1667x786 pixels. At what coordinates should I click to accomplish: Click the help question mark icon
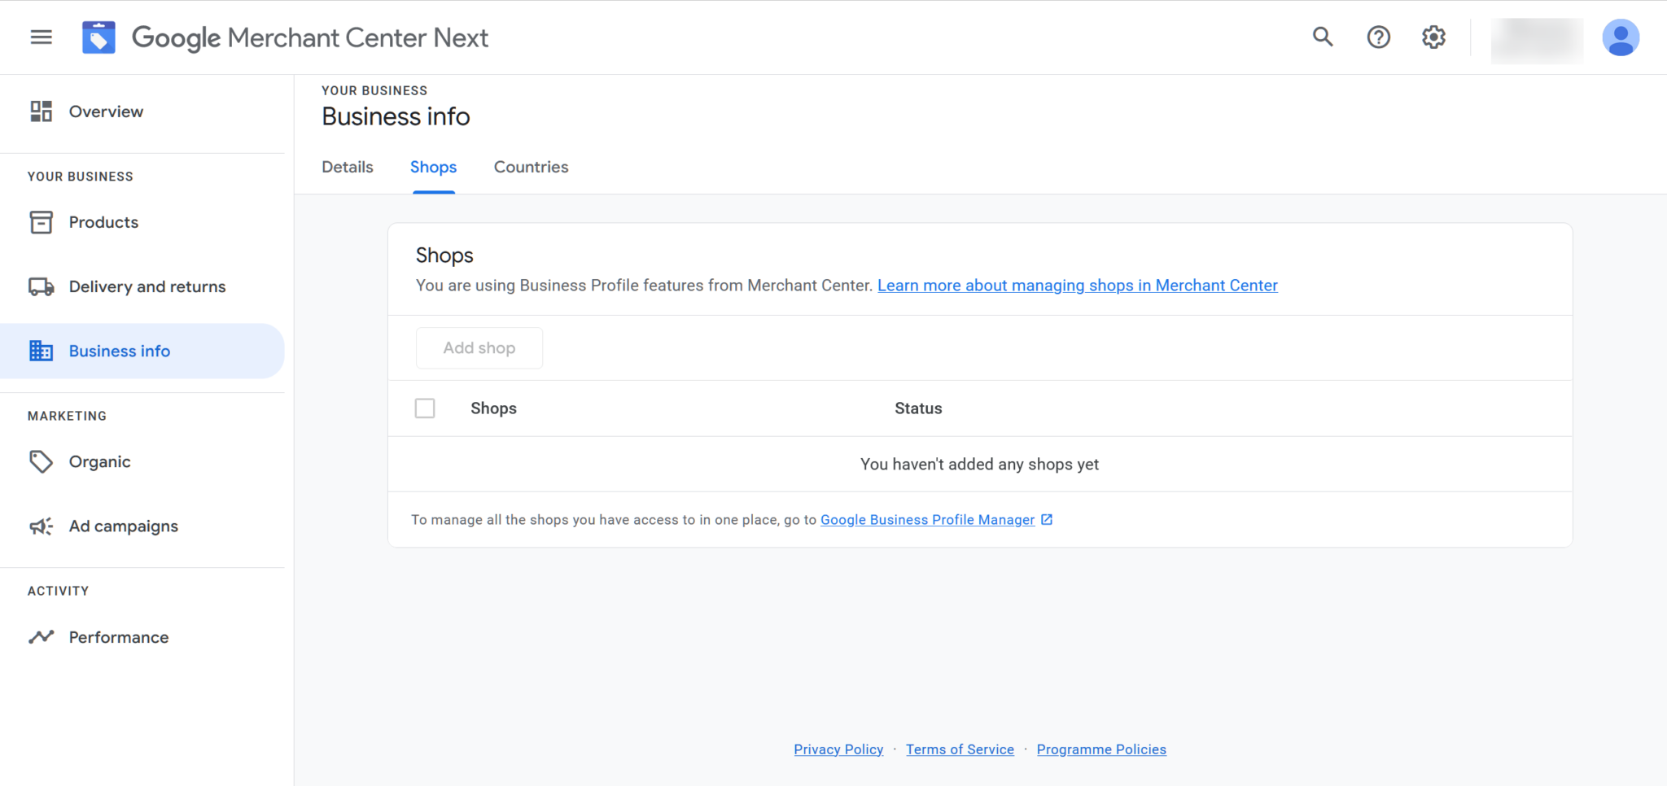pos(1377,37)
